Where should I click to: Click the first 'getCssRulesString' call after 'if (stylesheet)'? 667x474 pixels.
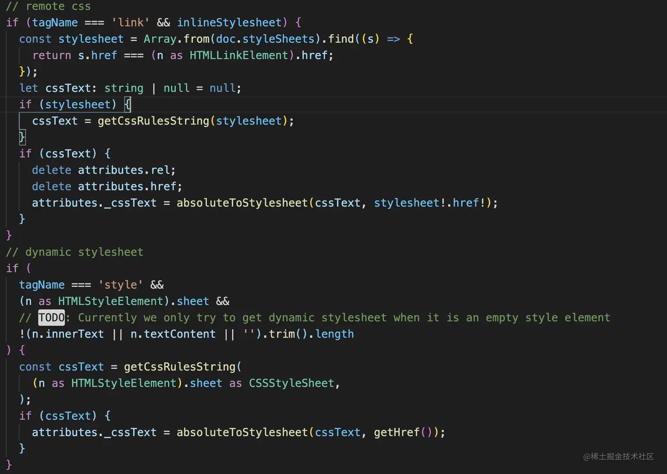(154, 121)
